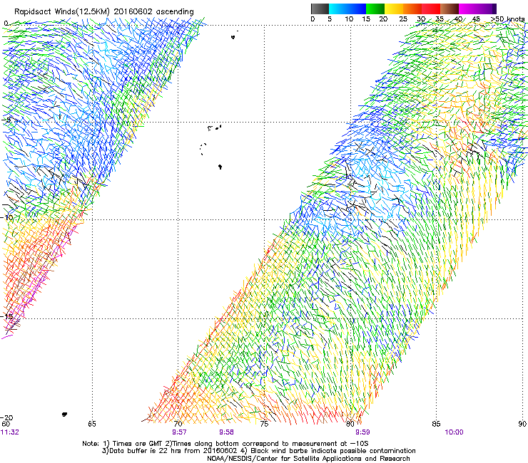Click the NOAA/NESDIS credit line
The height and width of the screenshot is (463, 528).
(308, 458)
